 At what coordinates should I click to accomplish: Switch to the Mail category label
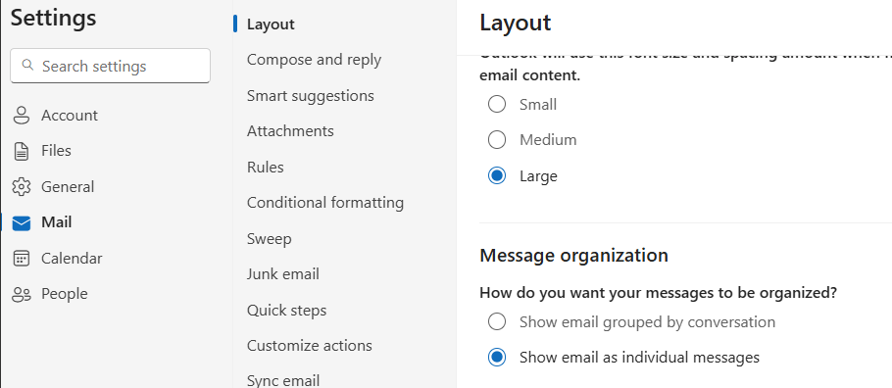coord(56,222)
